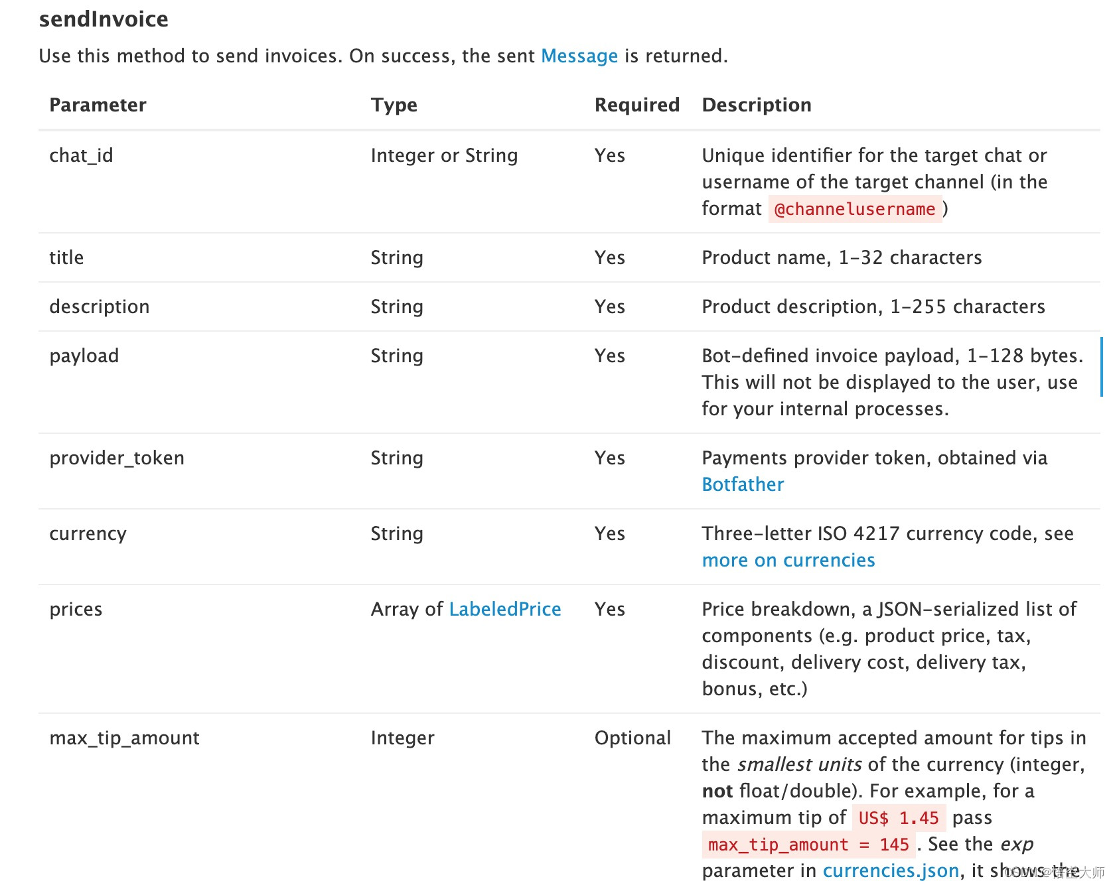Viewport: 1115px width, 885px height.
Task: Click the provider_token parameter name
Action: coord(117,458)
